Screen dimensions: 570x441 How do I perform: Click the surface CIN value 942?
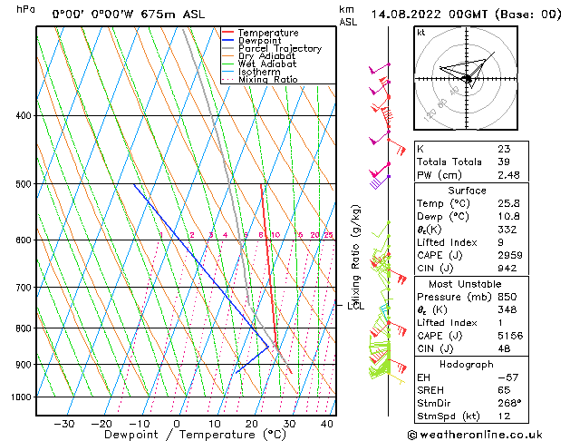(507, 269)
